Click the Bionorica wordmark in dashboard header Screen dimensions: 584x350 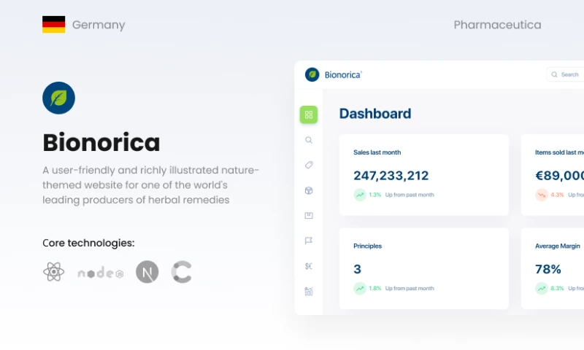click(x=343, y=75)
